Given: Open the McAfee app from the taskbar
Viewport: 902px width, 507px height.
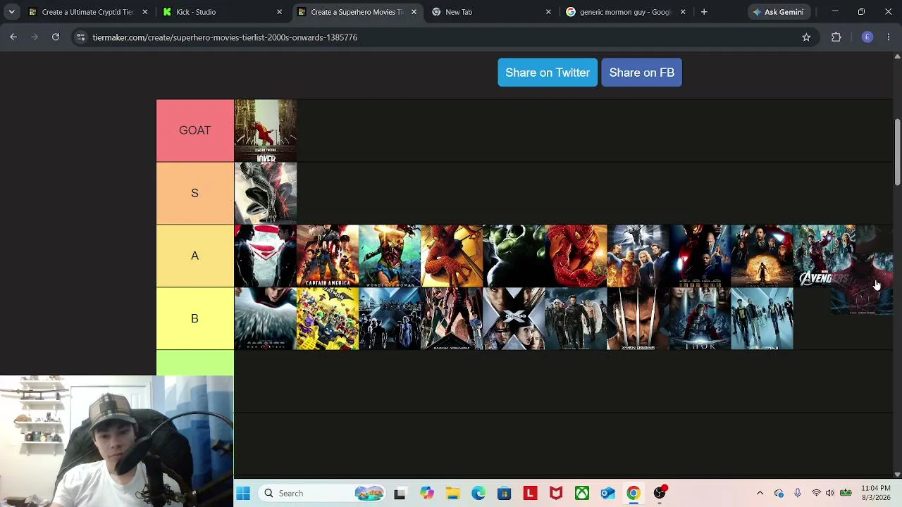Looking at the screenshot, I should click(556, 494).
